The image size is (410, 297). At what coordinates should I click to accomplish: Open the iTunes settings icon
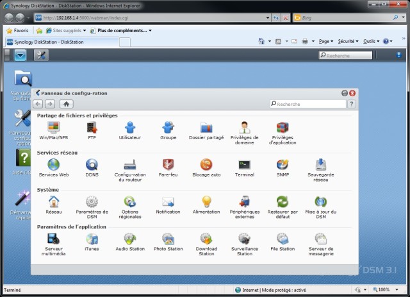[x=92, y=239]
